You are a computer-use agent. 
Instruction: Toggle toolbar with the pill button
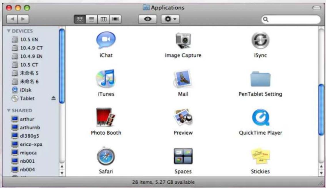click(317, 8)
